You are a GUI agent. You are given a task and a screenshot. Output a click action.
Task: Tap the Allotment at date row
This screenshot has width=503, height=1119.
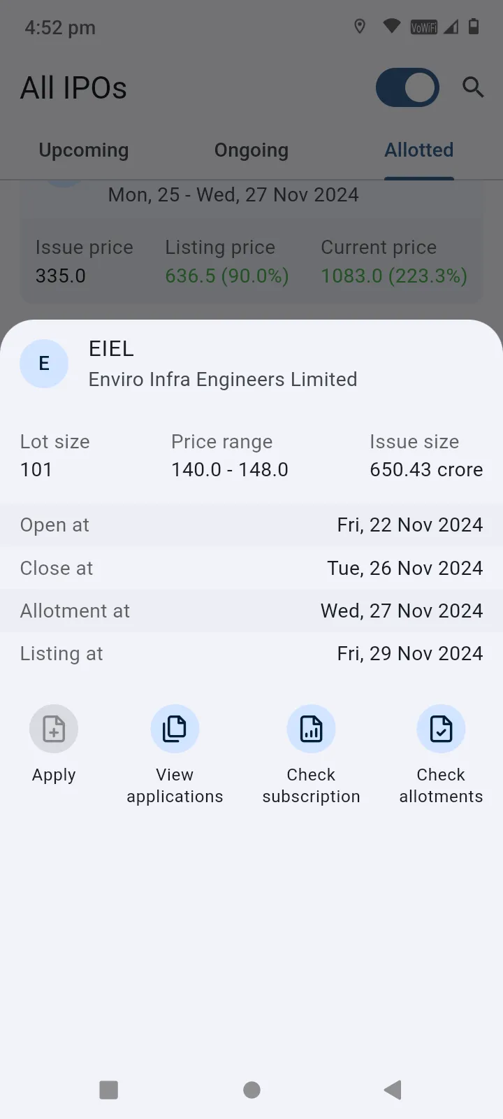251,611
